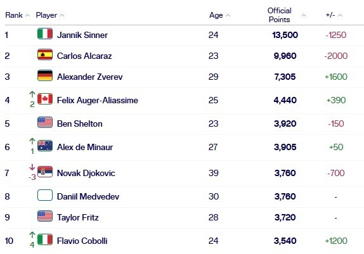The width and height of the screenshot is (364, 254).
Task: Click the Canadian flag beside Felix Auger-Aliassime
Action: (45, 99)
